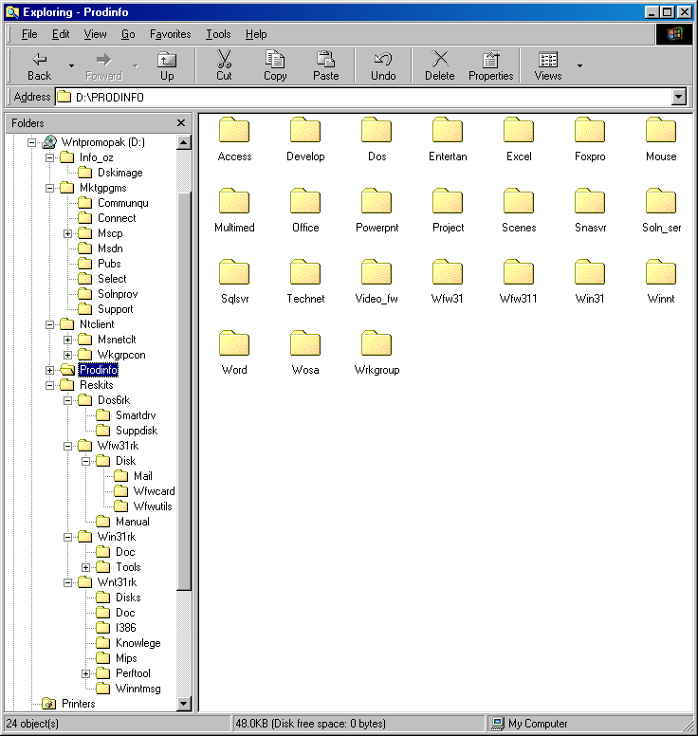Click the folder tree scroll-up arrow
The width and height of the screenshot is (698, 736).
[x=184, y=142]
